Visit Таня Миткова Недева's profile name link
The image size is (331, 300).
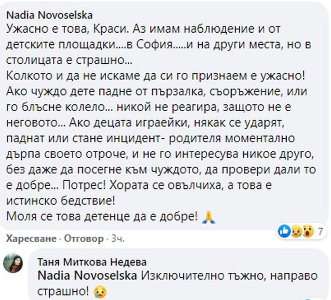click(x=92, y=262)
